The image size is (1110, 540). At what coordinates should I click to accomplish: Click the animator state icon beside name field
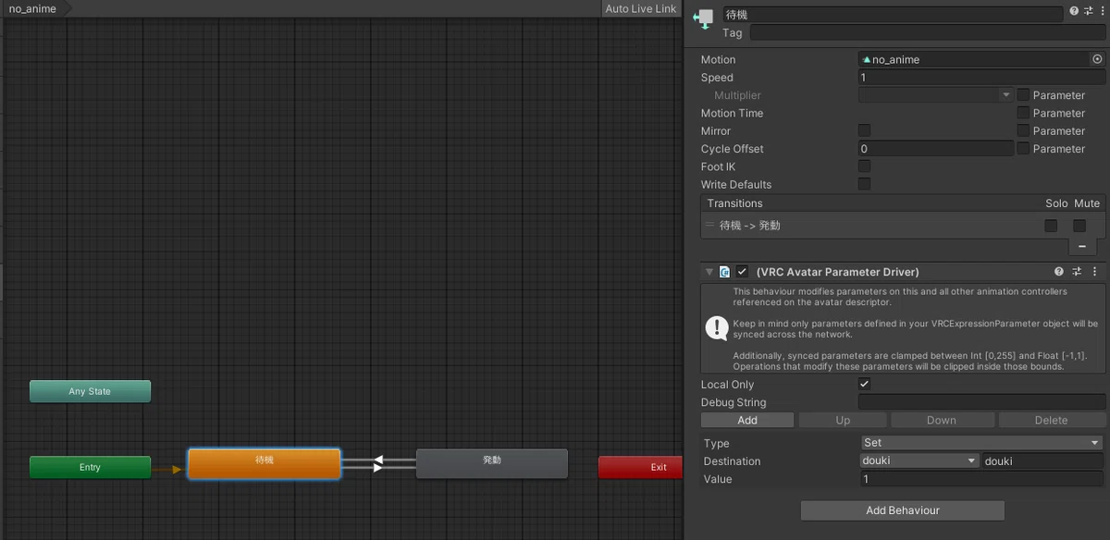click(703, 17)
